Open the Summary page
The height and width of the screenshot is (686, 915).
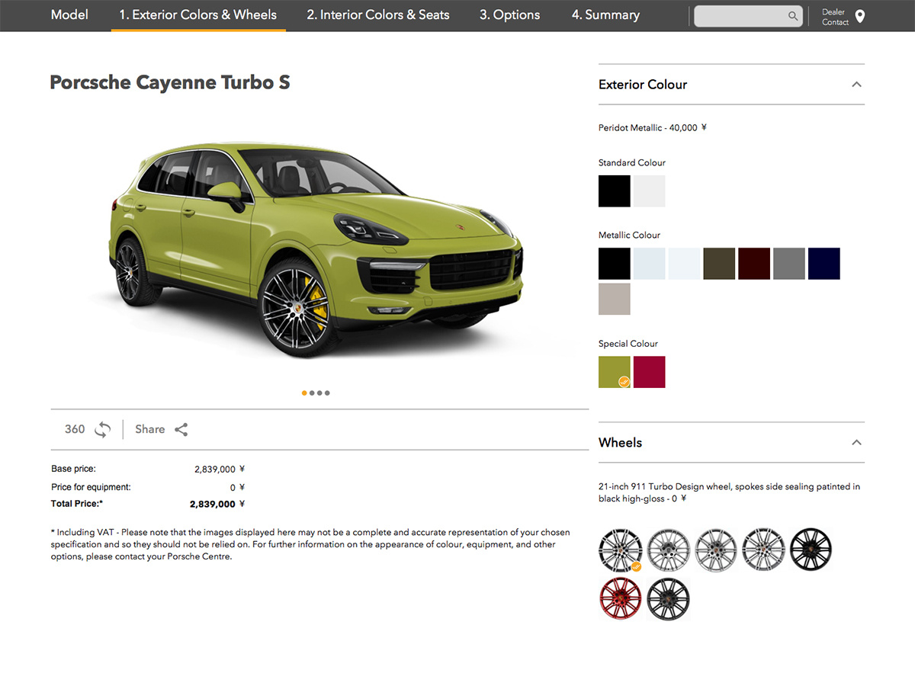click(x=605, y=14)
